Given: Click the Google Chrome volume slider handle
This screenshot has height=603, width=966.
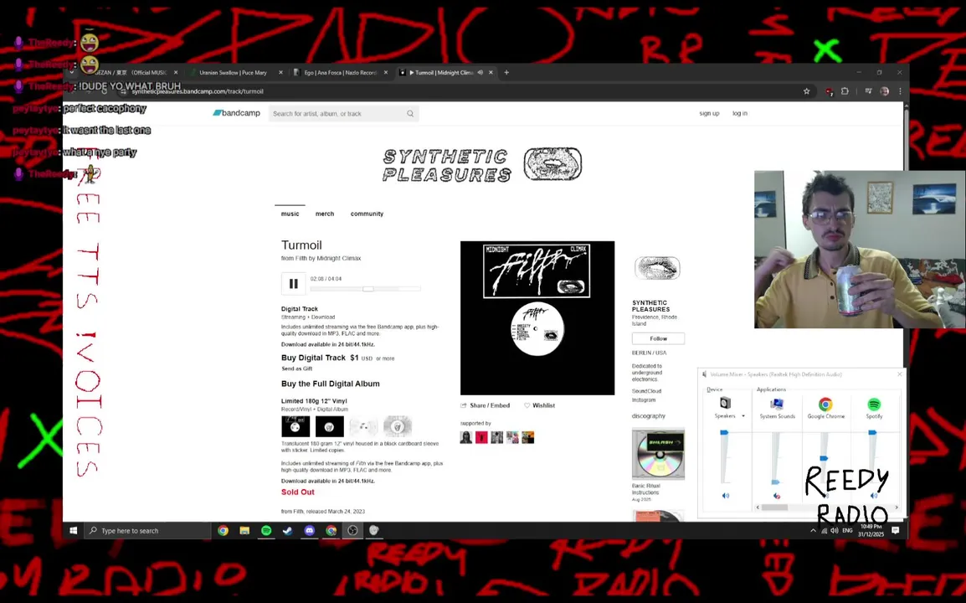Looking at the screenshot, I should click(824, 458).
